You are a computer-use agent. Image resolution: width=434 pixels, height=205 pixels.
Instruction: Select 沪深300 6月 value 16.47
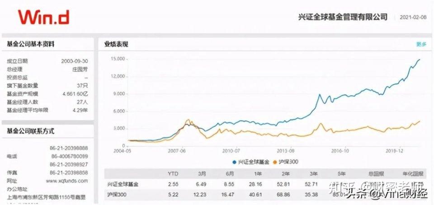click(x=228, y=195)
